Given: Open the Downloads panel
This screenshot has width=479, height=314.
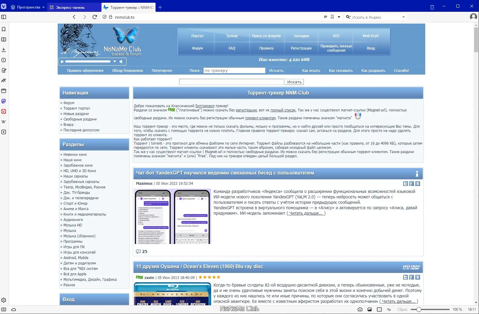Looking at the screenshot, I should click(x=4, y=50).
